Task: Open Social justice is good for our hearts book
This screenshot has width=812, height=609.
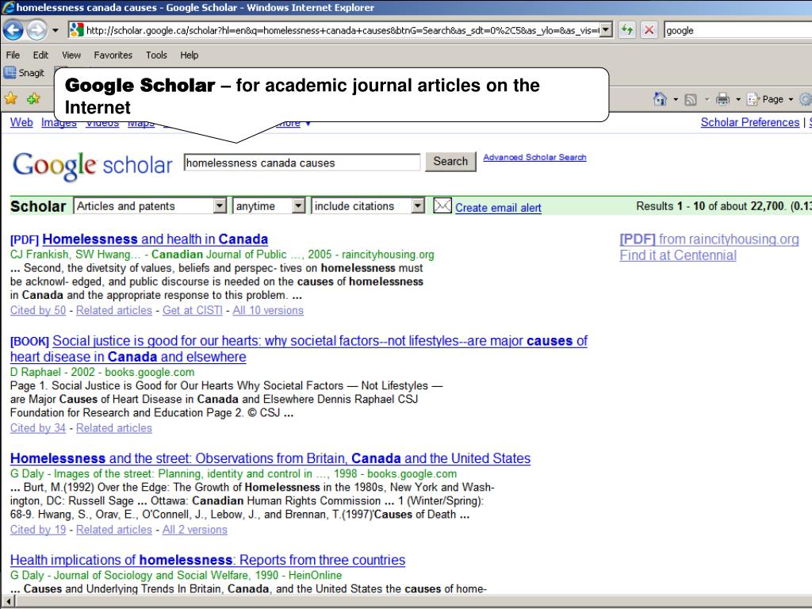Action: click(299, 349)
